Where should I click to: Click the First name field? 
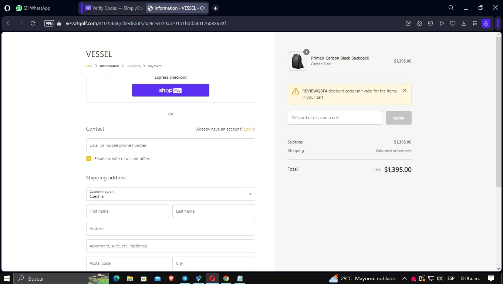tap(127, 212)
